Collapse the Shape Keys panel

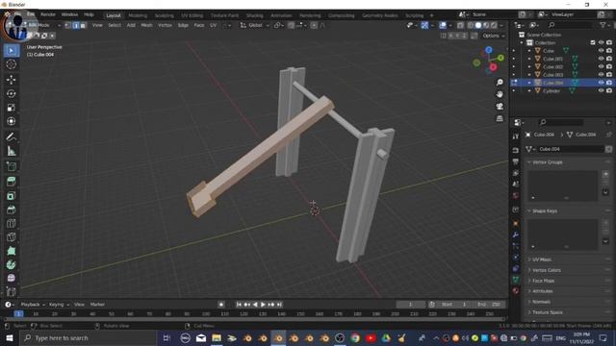(544, 211)
